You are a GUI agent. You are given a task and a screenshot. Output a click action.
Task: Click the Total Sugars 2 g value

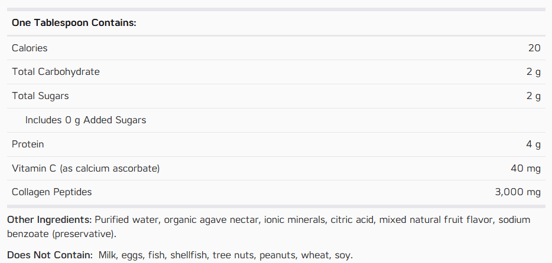click(534, 96)
